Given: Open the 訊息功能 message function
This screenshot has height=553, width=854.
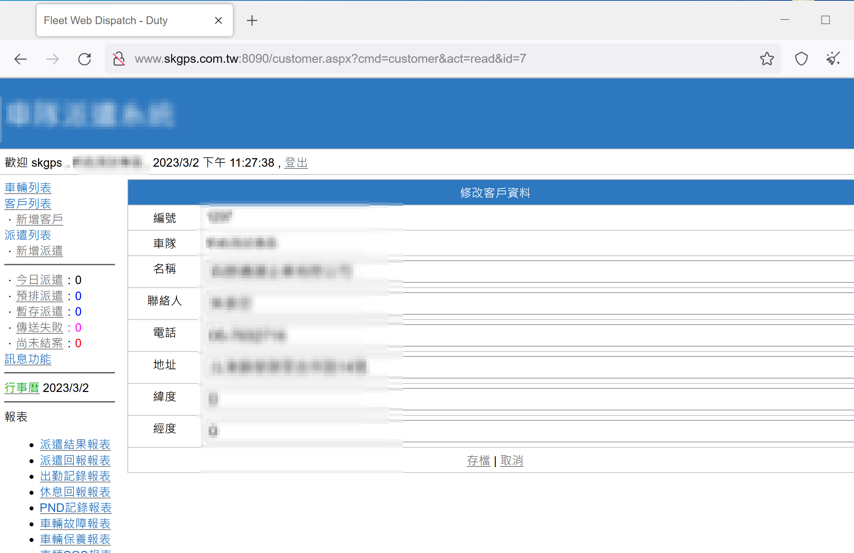Looking at the screenshot, I should [28, 359].
